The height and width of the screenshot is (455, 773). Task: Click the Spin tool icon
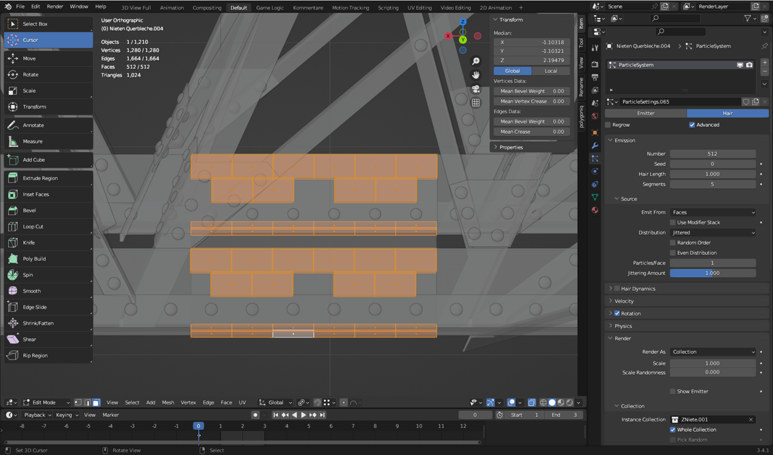coord(13,275)
